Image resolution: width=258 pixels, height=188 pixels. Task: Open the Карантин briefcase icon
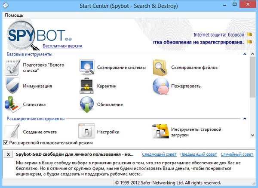coord(87,86)
